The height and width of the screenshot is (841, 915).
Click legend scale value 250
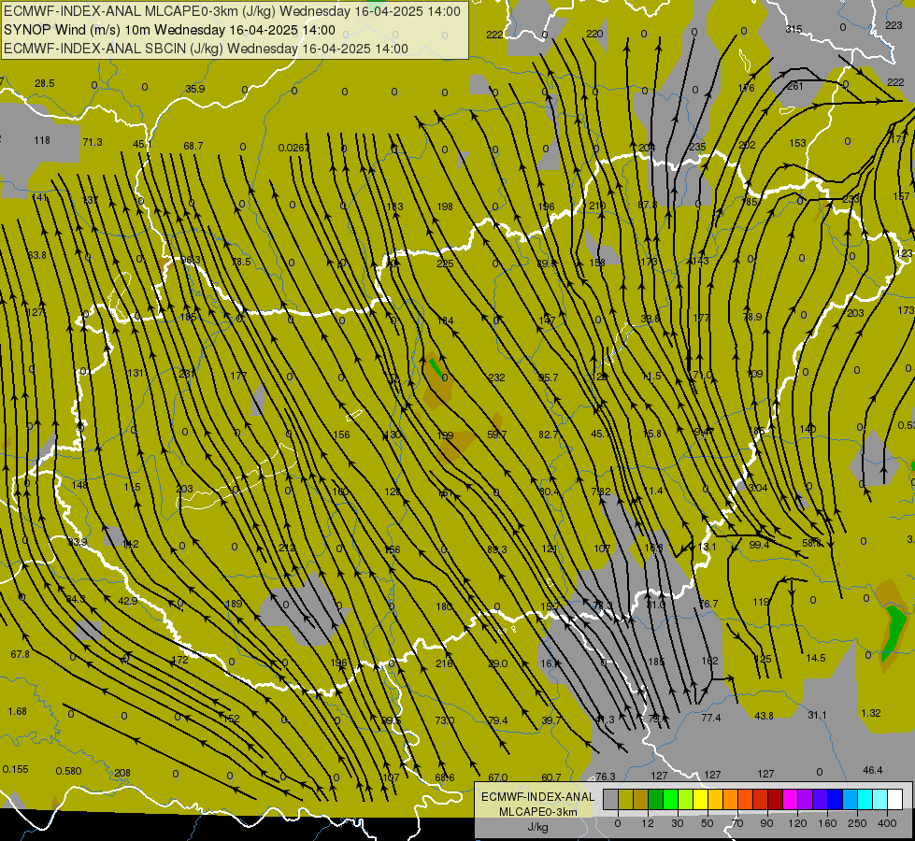pyautogui.click(x=857, y=823)
